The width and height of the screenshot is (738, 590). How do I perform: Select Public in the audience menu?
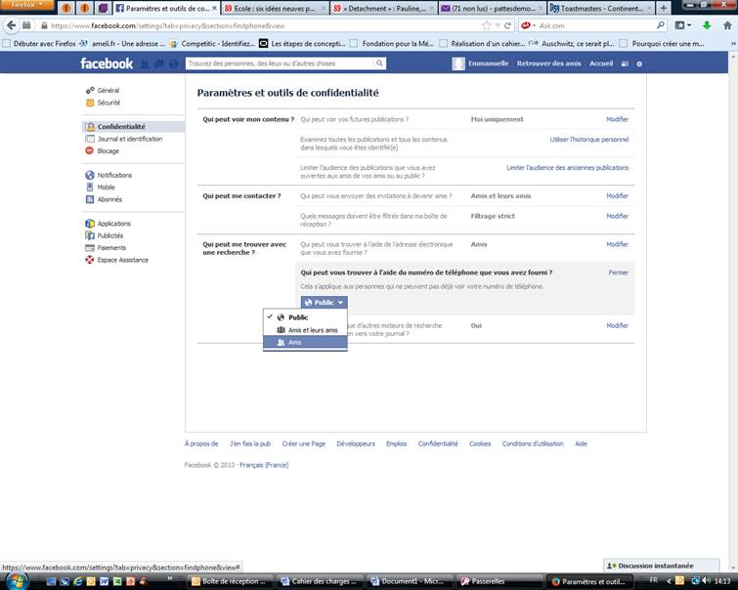(305, 317)
